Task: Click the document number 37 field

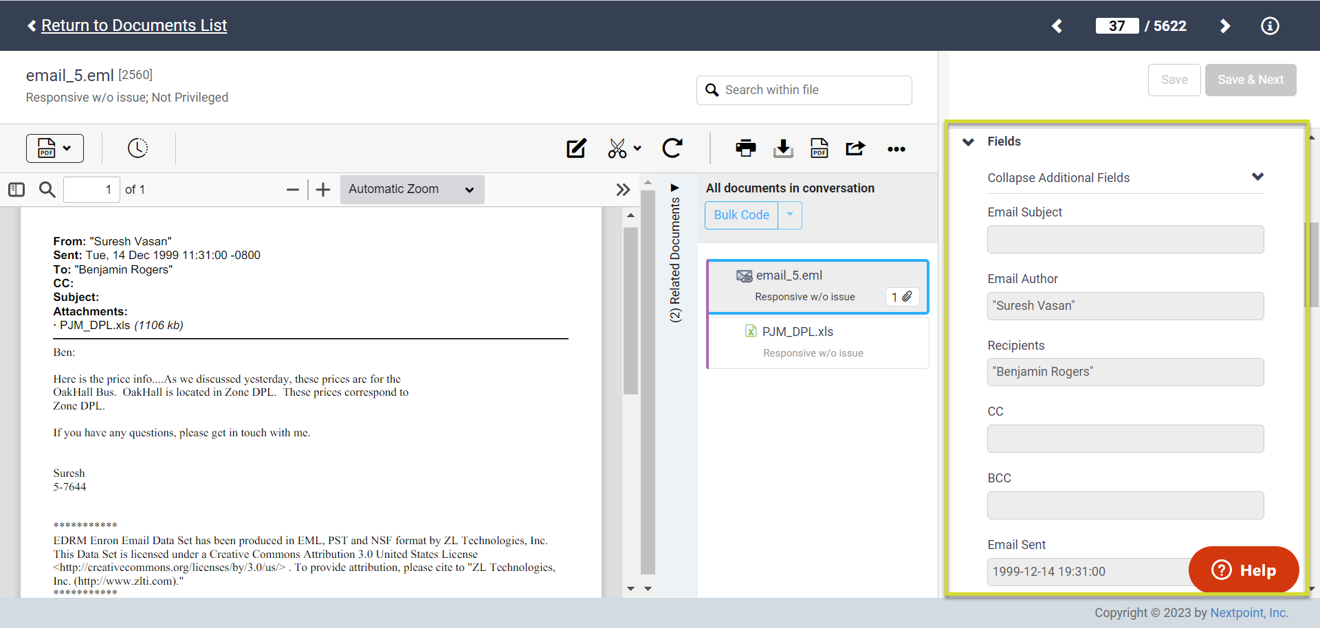Action: [1117, 26]
